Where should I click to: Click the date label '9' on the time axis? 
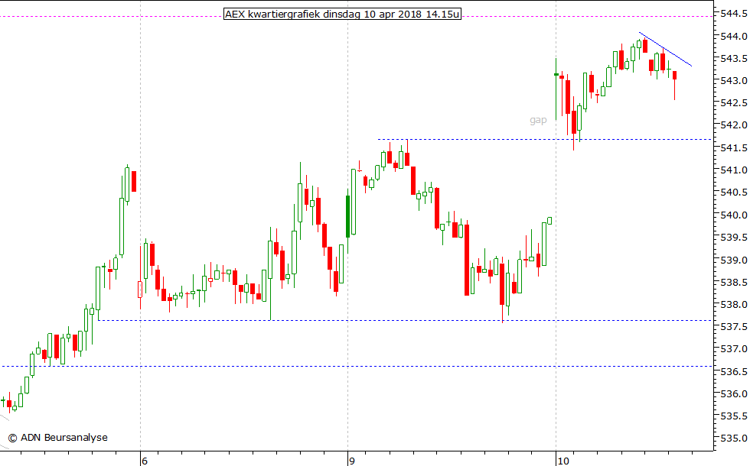tap(352, 461)
